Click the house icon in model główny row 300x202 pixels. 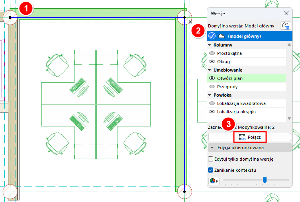tap(222, 36)
